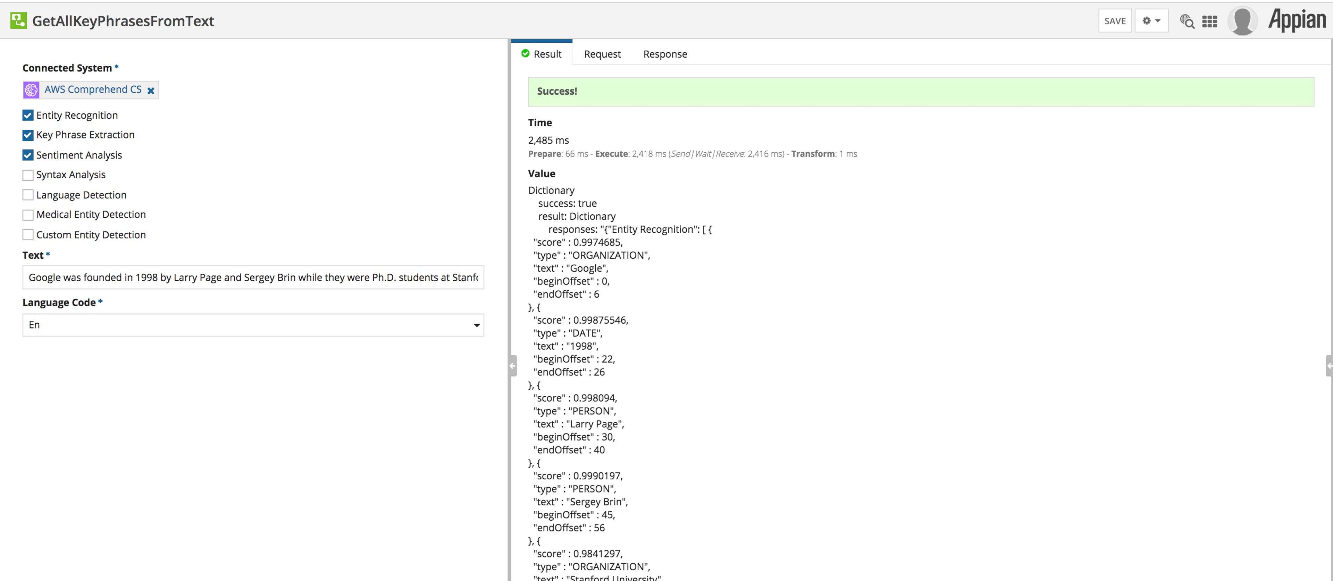Open the settings gear menu
Image resolution: width=1333 pixels, height=581 pixels.
[x=1151, y=21]
